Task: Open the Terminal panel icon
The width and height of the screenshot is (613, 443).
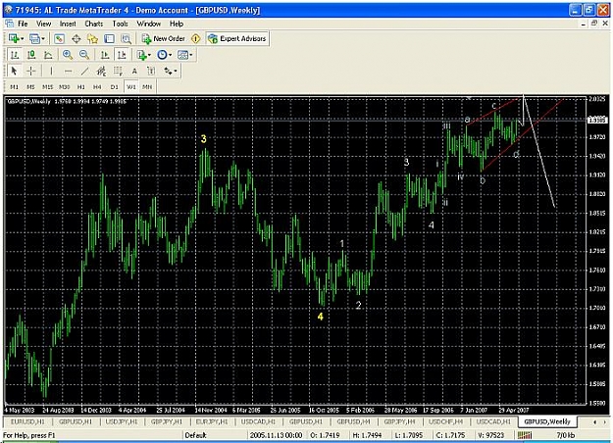Action: click(110, 38)
